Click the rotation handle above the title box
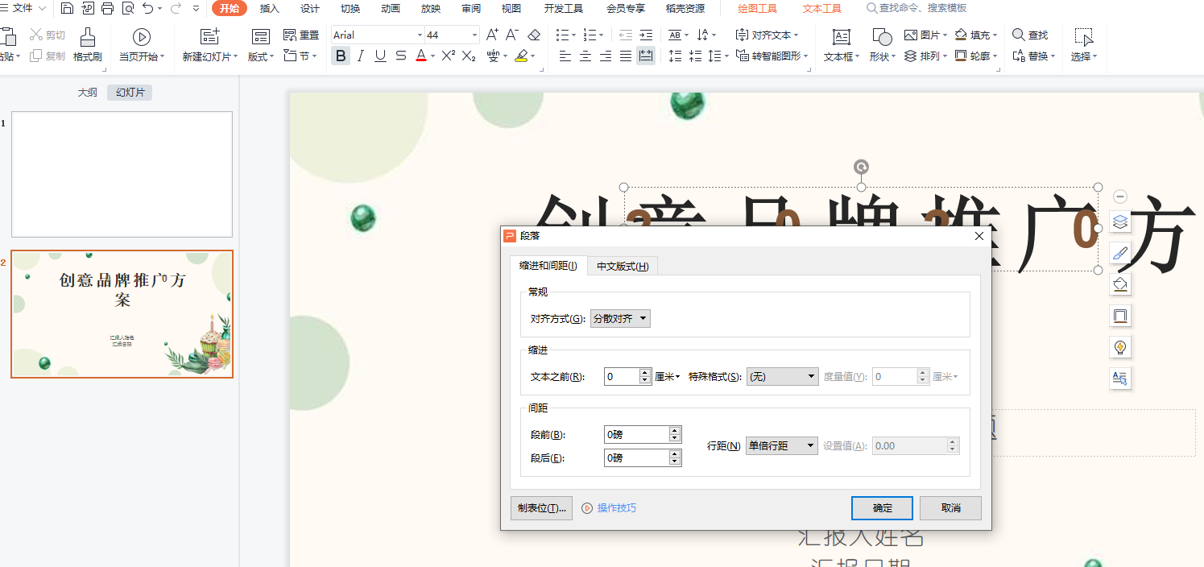Viewport: 1204px width, 567px height. (x=861, y=168)
